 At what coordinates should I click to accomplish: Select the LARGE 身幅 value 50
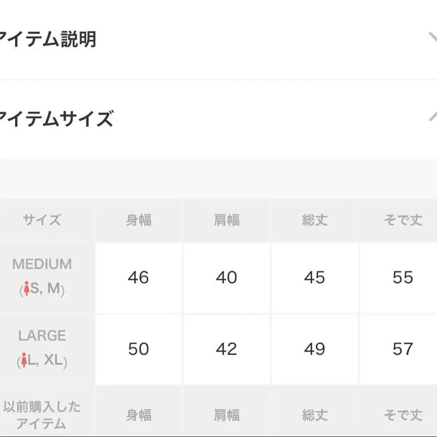point(138,349)
